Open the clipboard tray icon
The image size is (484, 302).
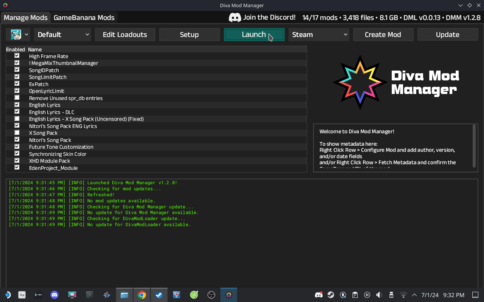tap(355, 295)
